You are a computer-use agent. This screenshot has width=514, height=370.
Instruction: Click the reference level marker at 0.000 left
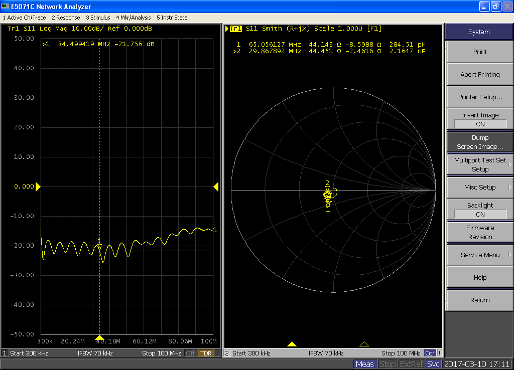pyautogui.click(x=38, y=187)
